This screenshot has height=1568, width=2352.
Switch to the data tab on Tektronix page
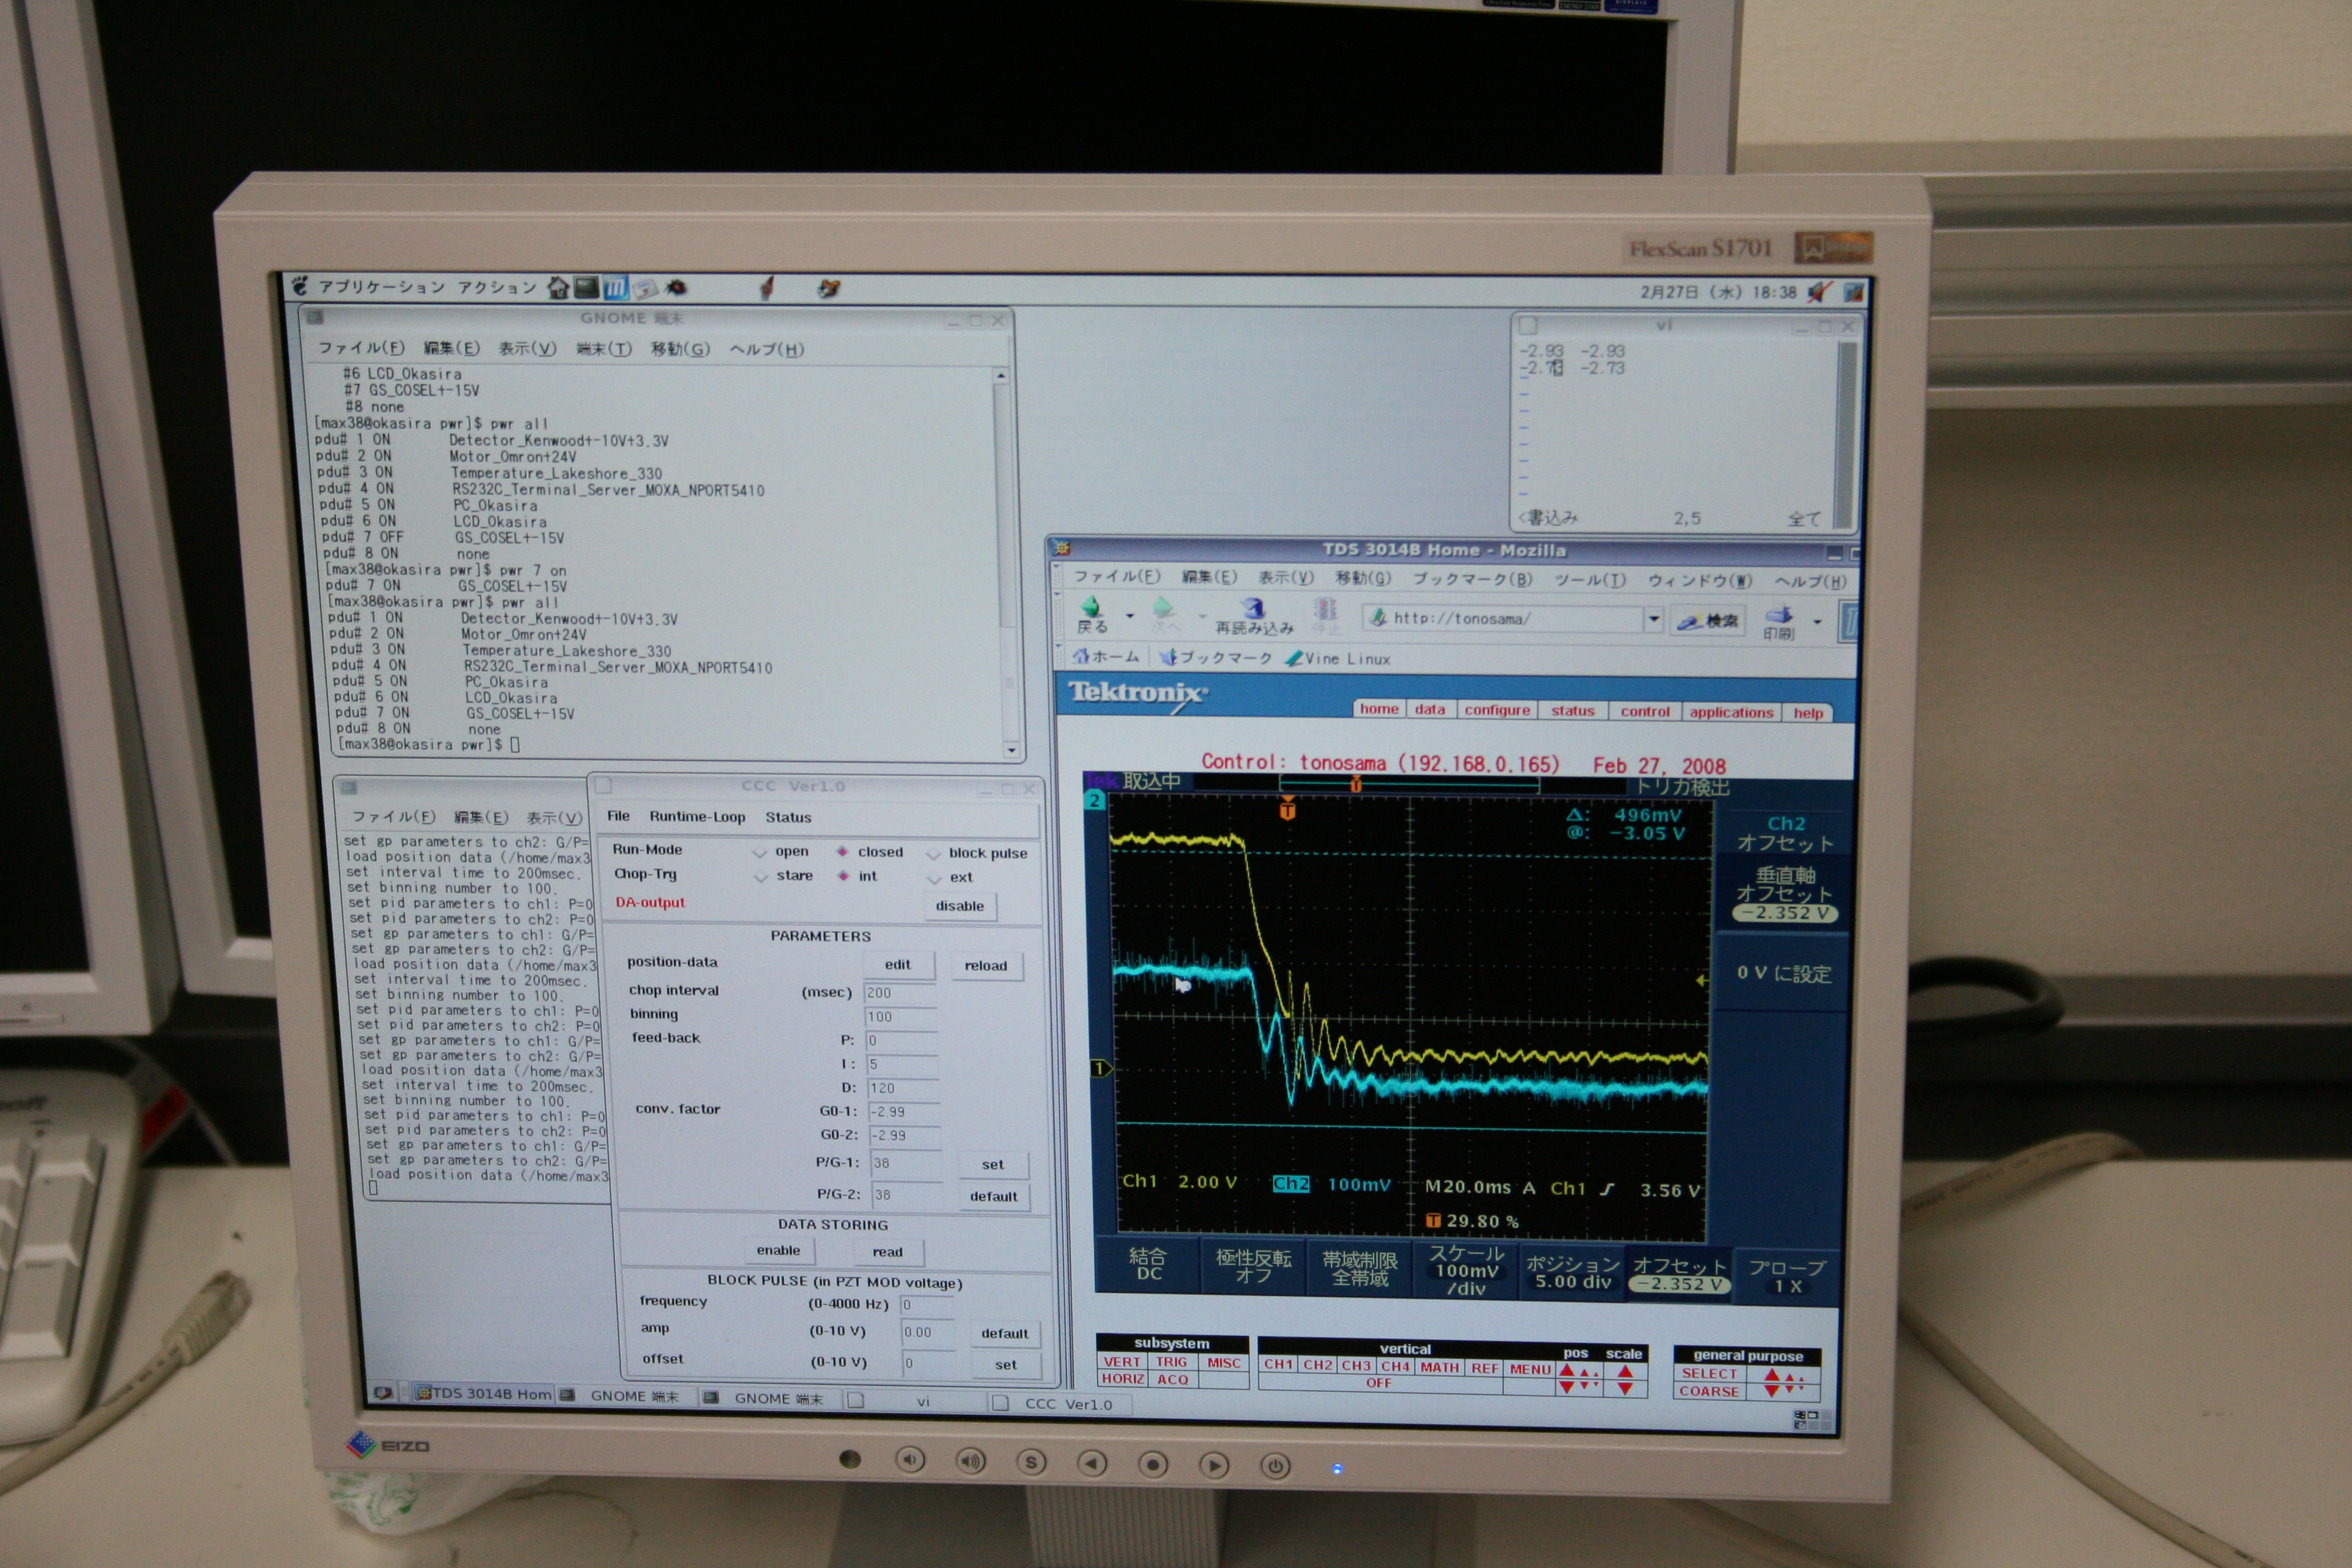tap(1430, 709)
